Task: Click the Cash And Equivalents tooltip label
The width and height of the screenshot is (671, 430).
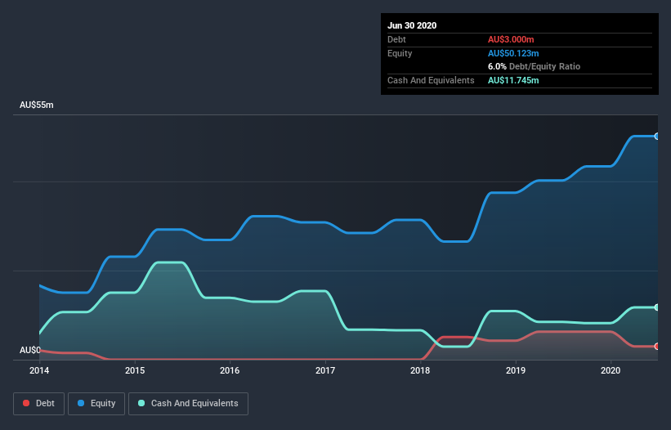Action: (431, 80)
